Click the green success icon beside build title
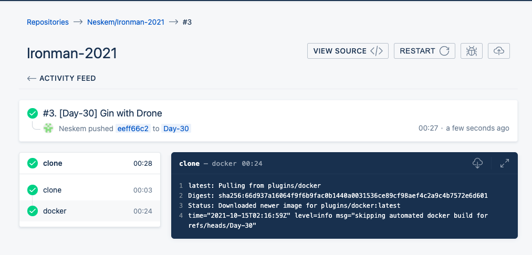This screenshot has width=532, height=255. point(33,113)
